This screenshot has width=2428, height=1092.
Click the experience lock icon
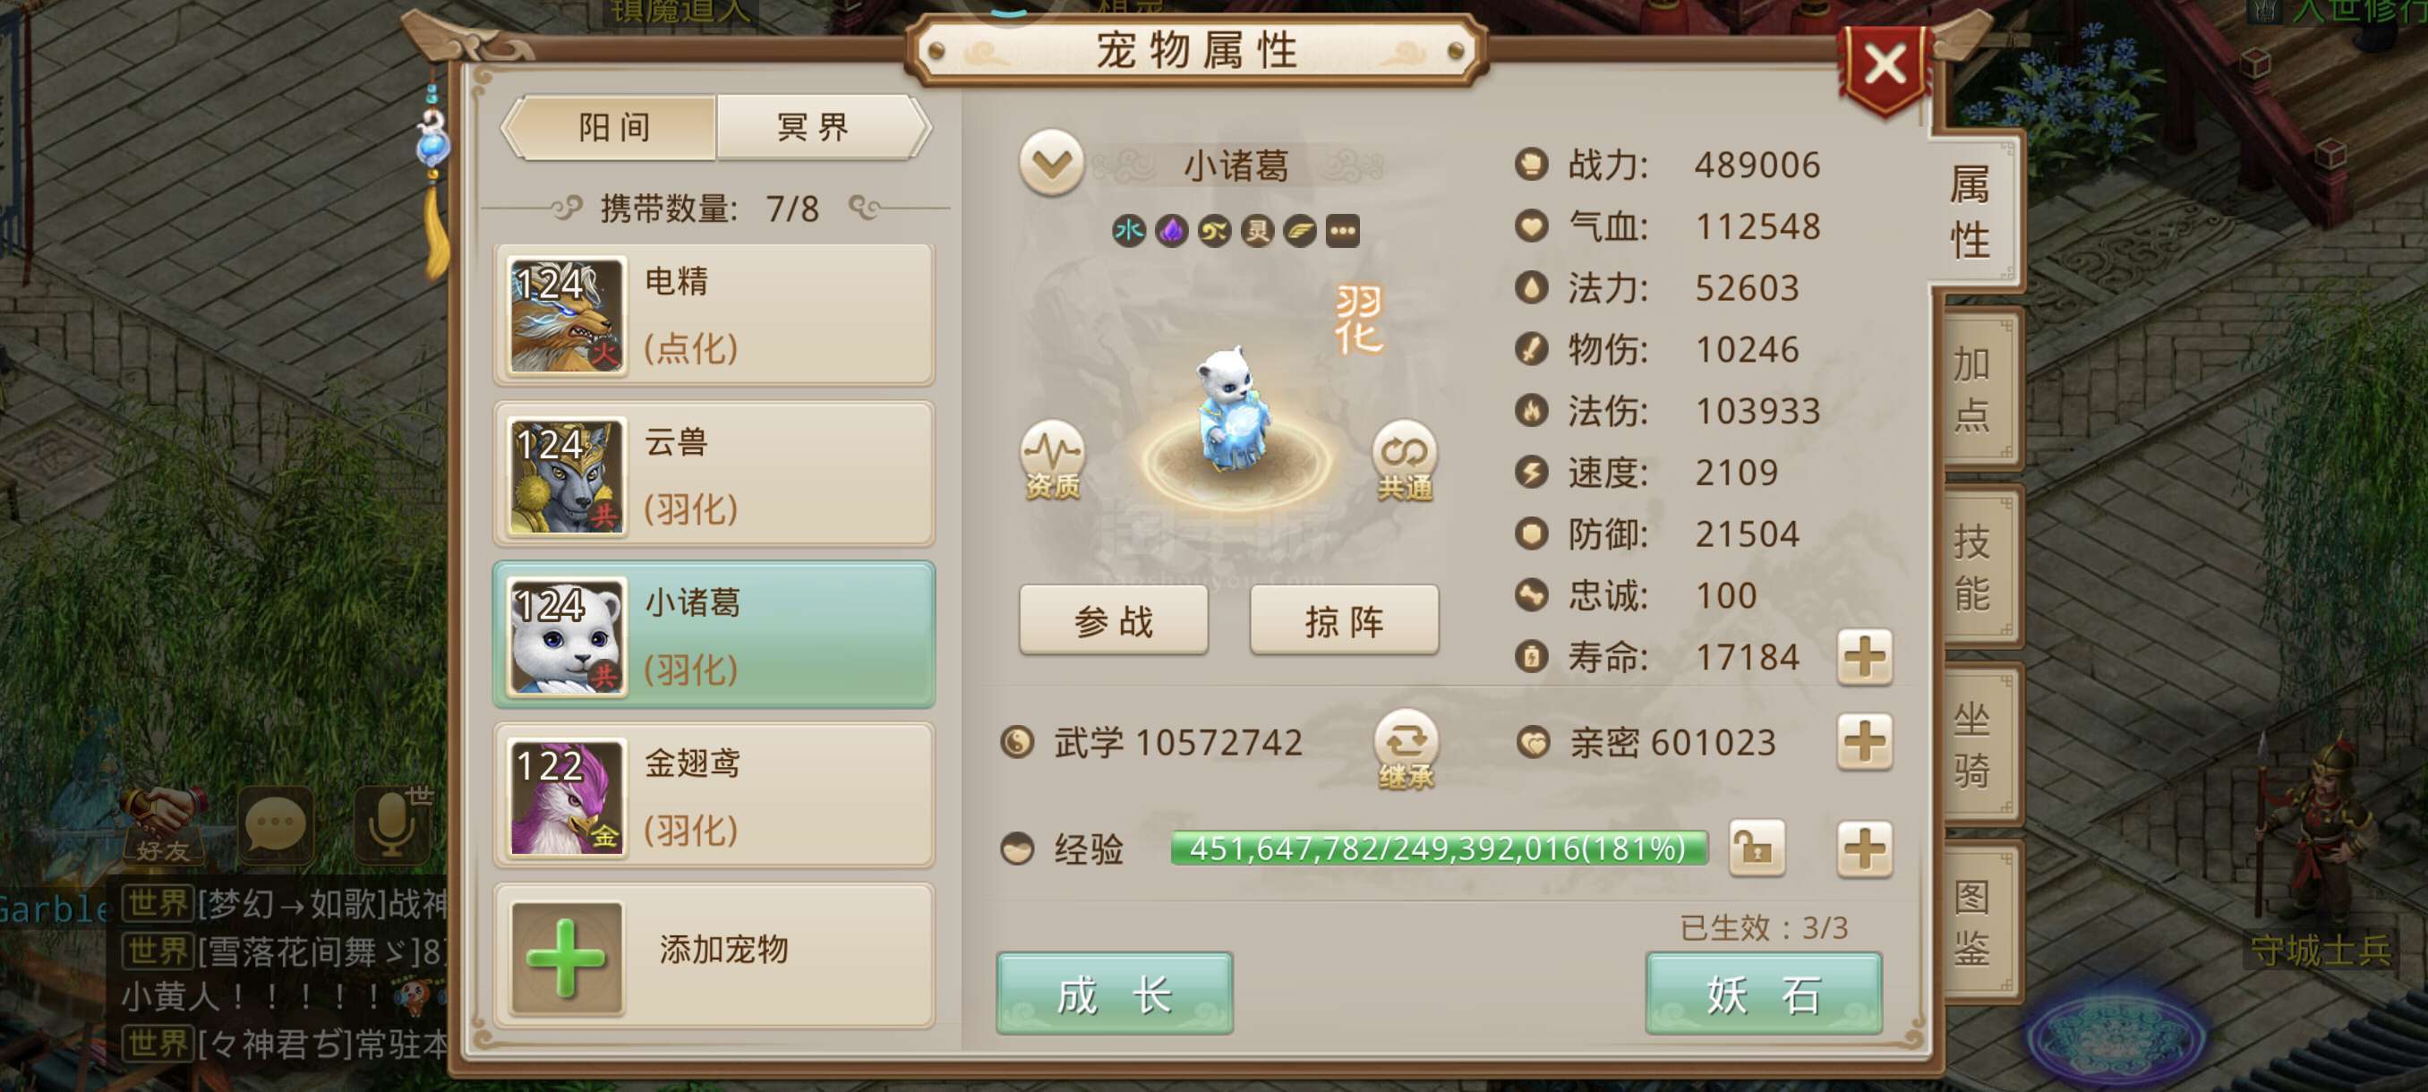point(1757,848)
